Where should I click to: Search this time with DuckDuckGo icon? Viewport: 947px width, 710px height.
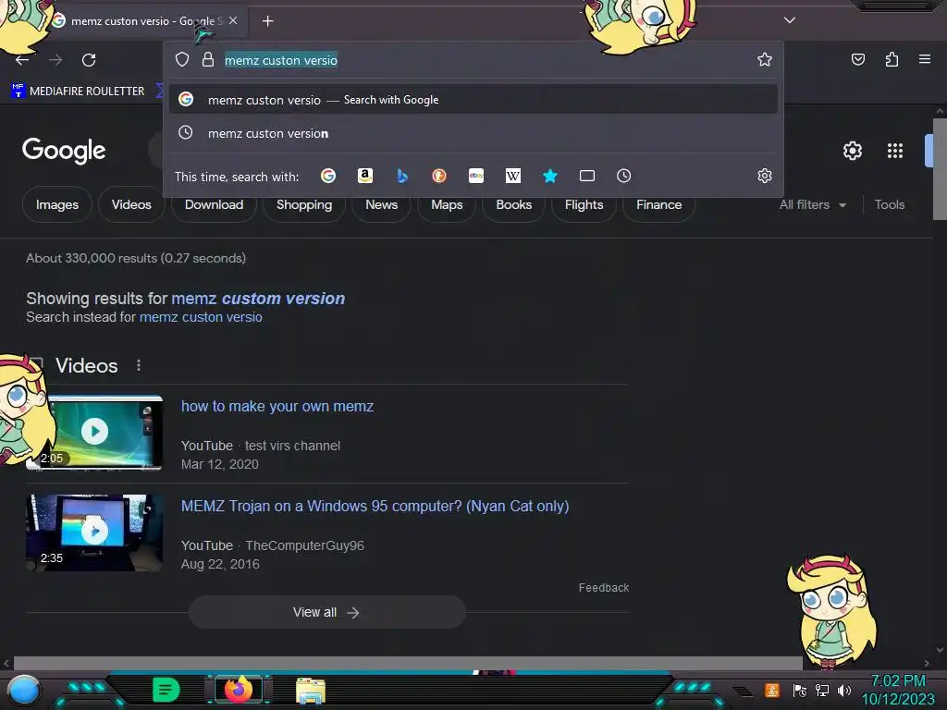pyautogui.click(x=439, y=176)
